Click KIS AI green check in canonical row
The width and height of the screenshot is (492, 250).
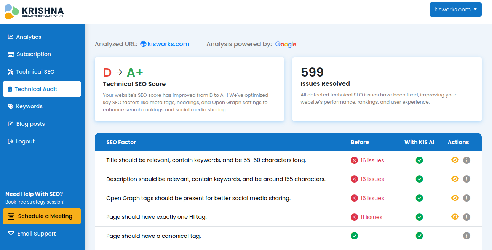419,236
